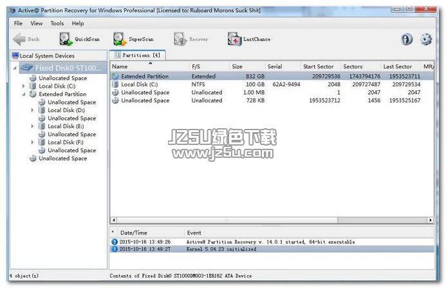Click the 1743794176 sectors cell
The height and width of the screenshot is (288, 446).
[x=365, y=76]
